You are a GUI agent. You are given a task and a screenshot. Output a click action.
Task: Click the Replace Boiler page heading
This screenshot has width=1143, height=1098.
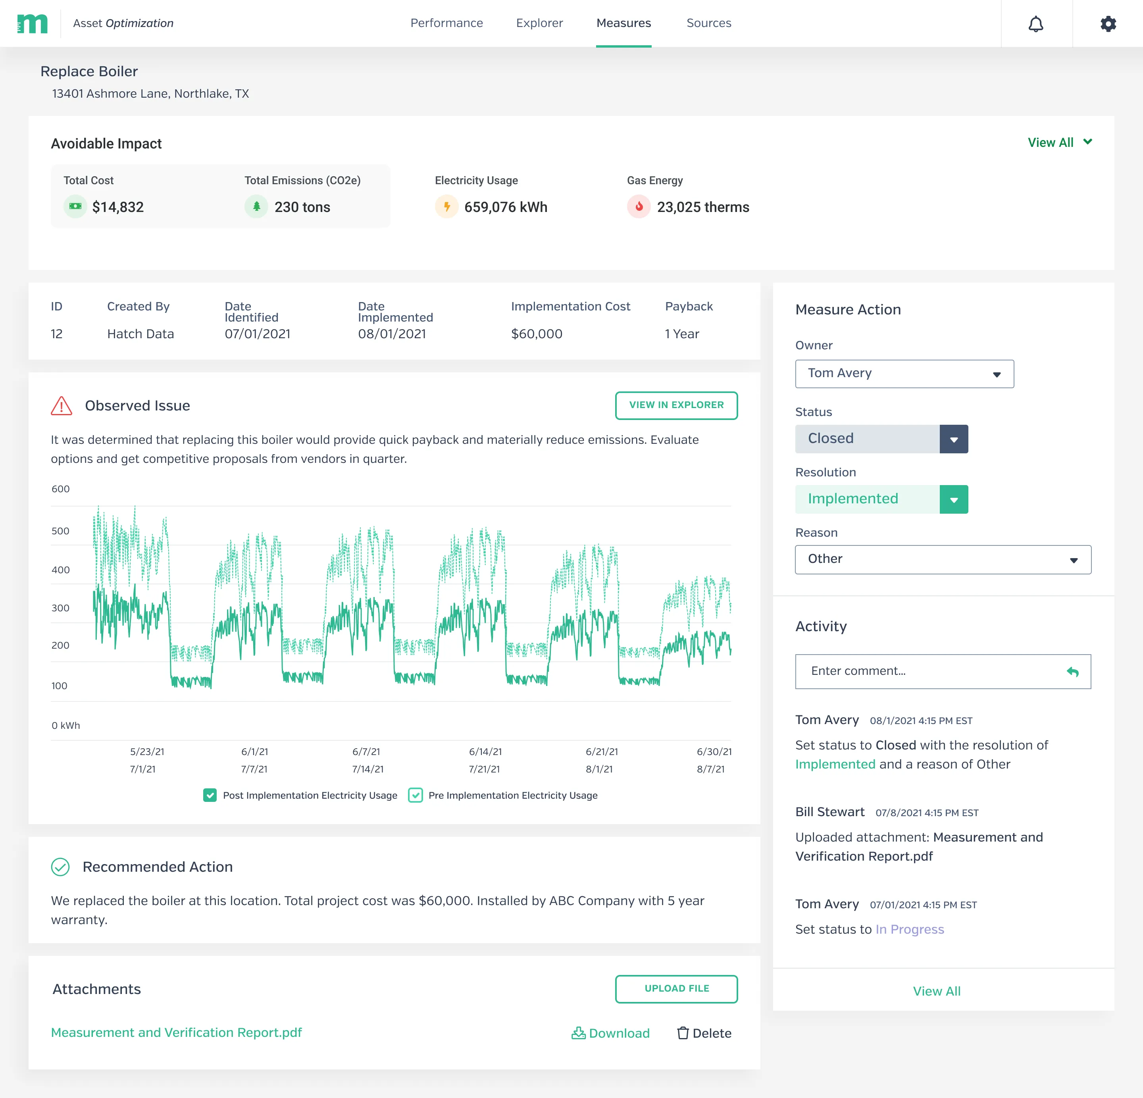tap(89, 71)
